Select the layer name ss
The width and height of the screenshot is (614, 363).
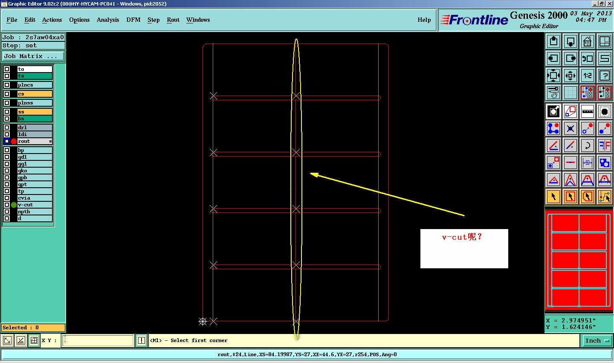(35, 112)
